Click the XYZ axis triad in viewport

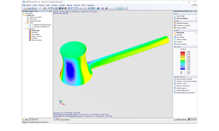coord(62,102)
